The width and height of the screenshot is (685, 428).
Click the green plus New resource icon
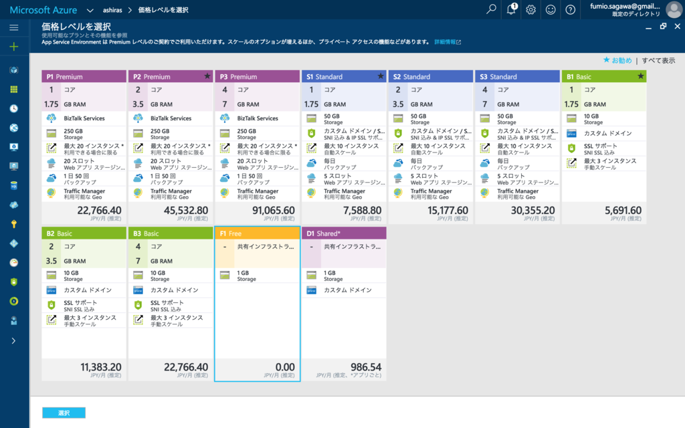14,46
